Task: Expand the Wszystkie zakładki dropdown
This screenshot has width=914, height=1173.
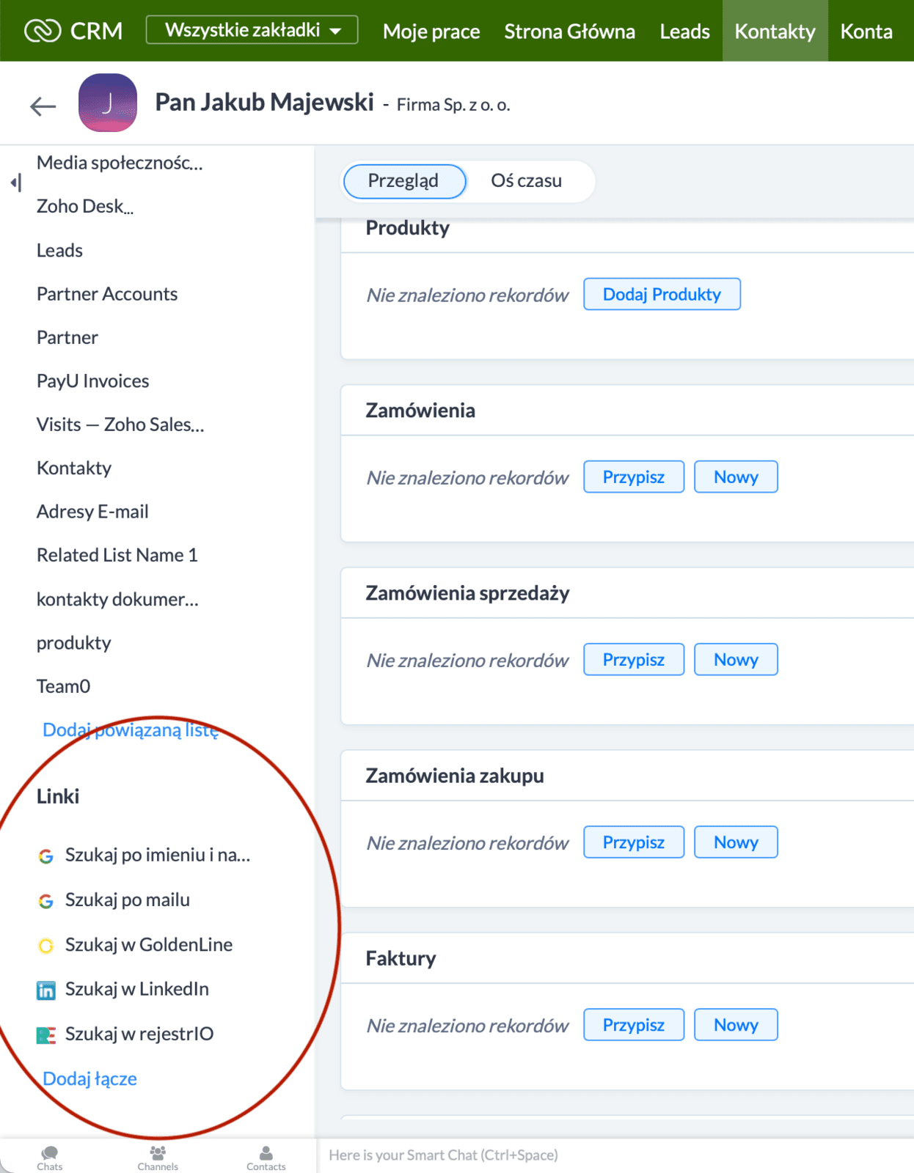Action: (252, 30)
